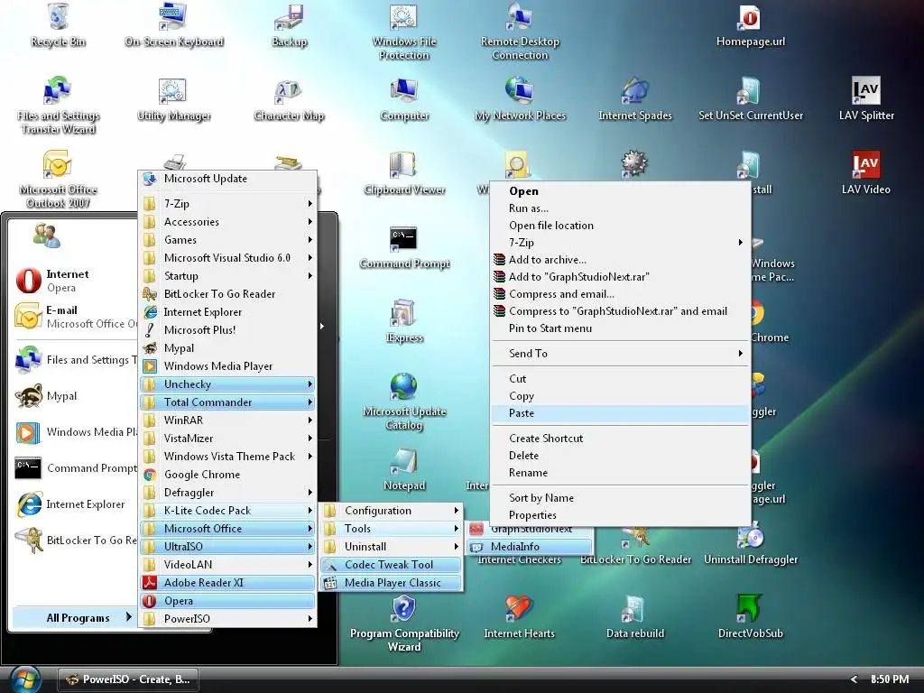The image size is (924, 693).
Task: Click the Start orb button
Action: [x=24, y=679]
